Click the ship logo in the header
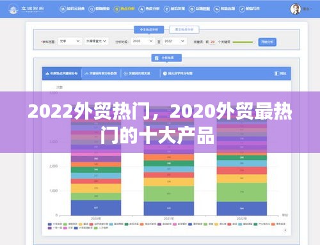Viewport: 320px width, 245px height. tap(13, 10)
